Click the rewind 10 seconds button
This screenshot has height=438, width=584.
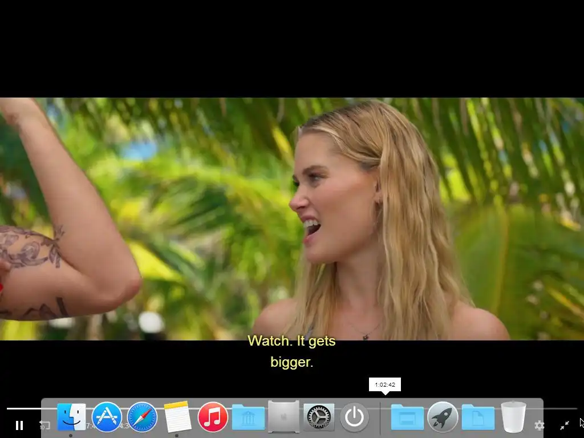(x=44, y=425)
